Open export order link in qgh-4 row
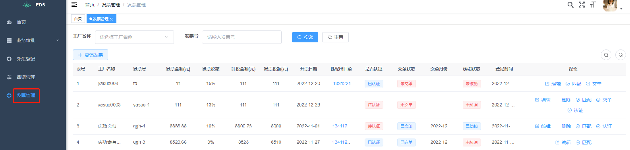The height and width of the screenshot is (150, 630). (340, 126)
